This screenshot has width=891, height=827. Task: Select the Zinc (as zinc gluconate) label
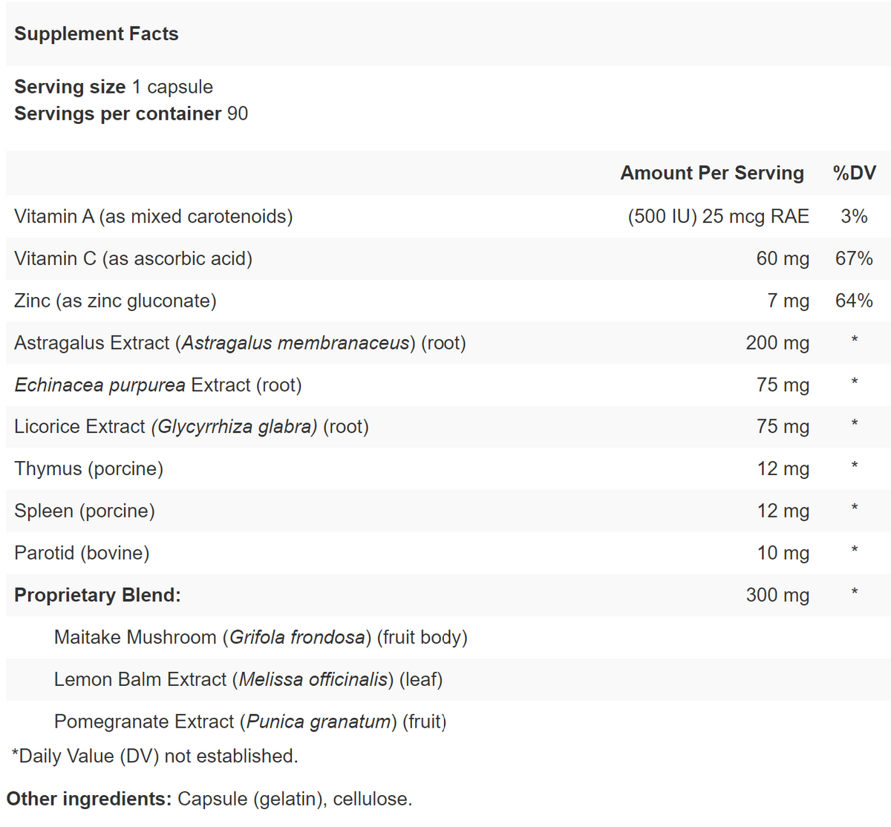coord(116,301)
